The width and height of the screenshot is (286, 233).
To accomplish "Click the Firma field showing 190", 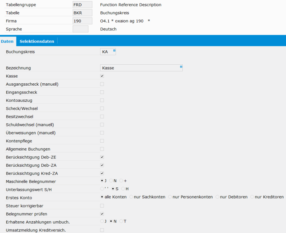I will pos(82,21).
